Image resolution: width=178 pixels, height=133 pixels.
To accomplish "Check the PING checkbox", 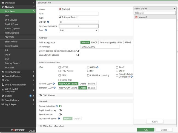I will [117, 67].
